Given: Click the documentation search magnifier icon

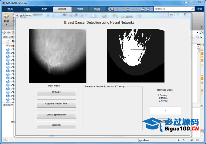Looking at the screenshot, I should coord(192,9).
